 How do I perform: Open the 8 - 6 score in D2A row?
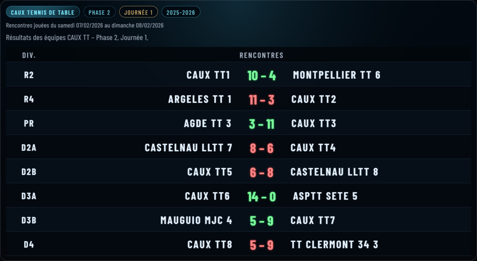point(262,148)
